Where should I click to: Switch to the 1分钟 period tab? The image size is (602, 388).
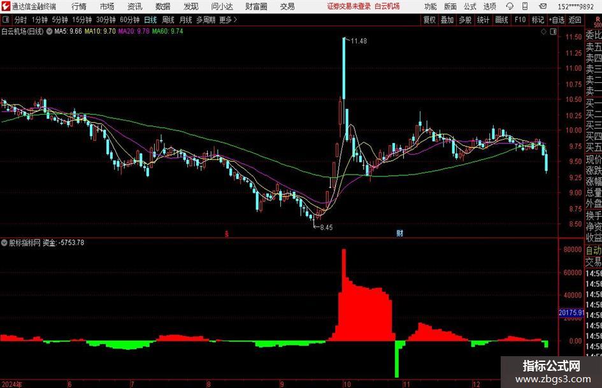(39, 20)
